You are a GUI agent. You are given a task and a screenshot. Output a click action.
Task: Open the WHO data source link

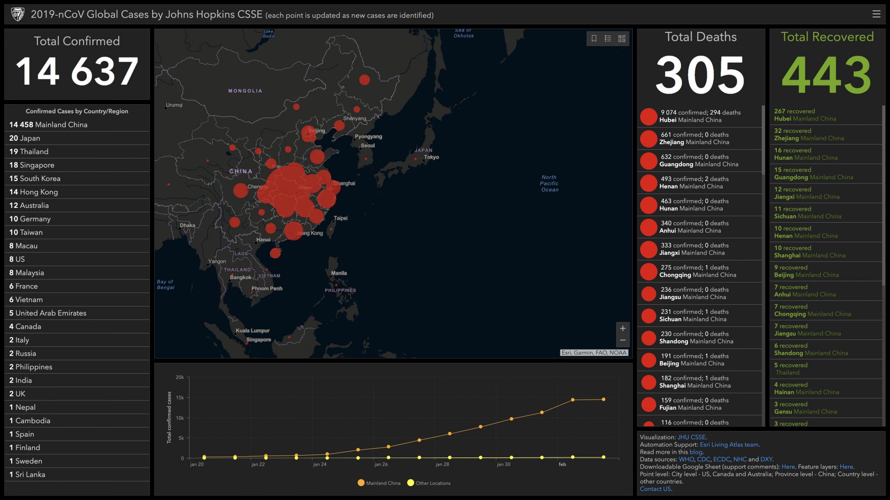point(687,459)
